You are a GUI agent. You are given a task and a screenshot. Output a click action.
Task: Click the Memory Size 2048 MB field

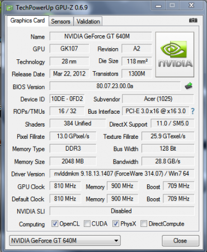pos(73,161)
